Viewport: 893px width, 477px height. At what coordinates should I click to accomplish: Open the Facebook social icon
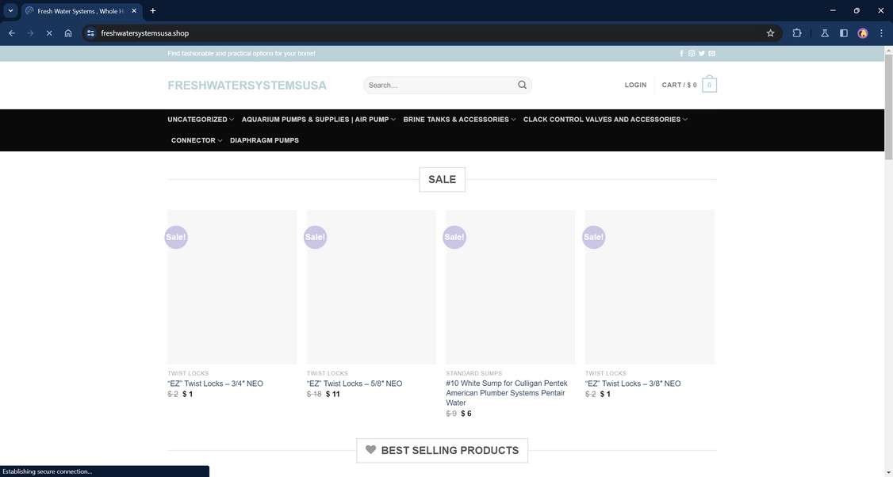pyautogui.click(x=680, y=53)
